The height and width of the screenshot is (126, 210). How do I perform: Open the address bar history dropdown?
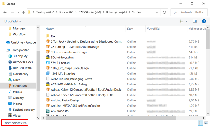click(157, 13)
